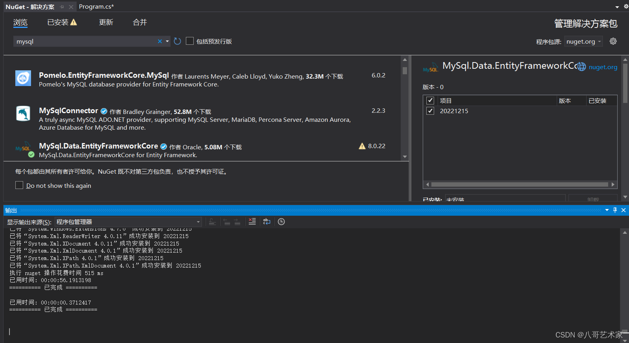
Task: Click project list scroll-right arrow
Action: tap(613, 184)
